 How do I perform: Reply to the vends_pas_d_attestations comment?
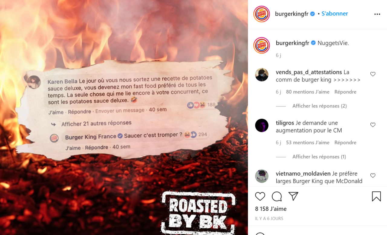(345, 92)
